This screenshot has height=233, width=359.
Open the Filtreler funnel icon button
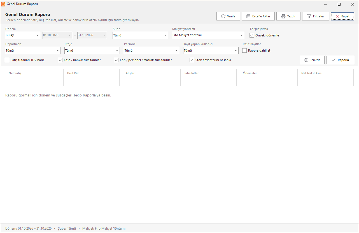coord(315,16)
